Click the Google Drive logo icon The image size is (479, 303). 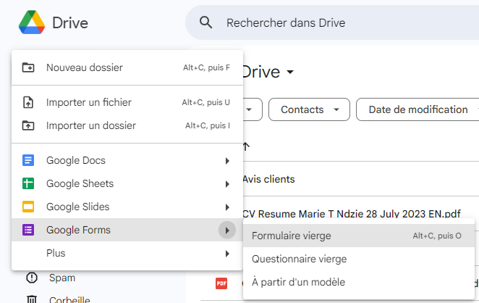click(30, 22)
